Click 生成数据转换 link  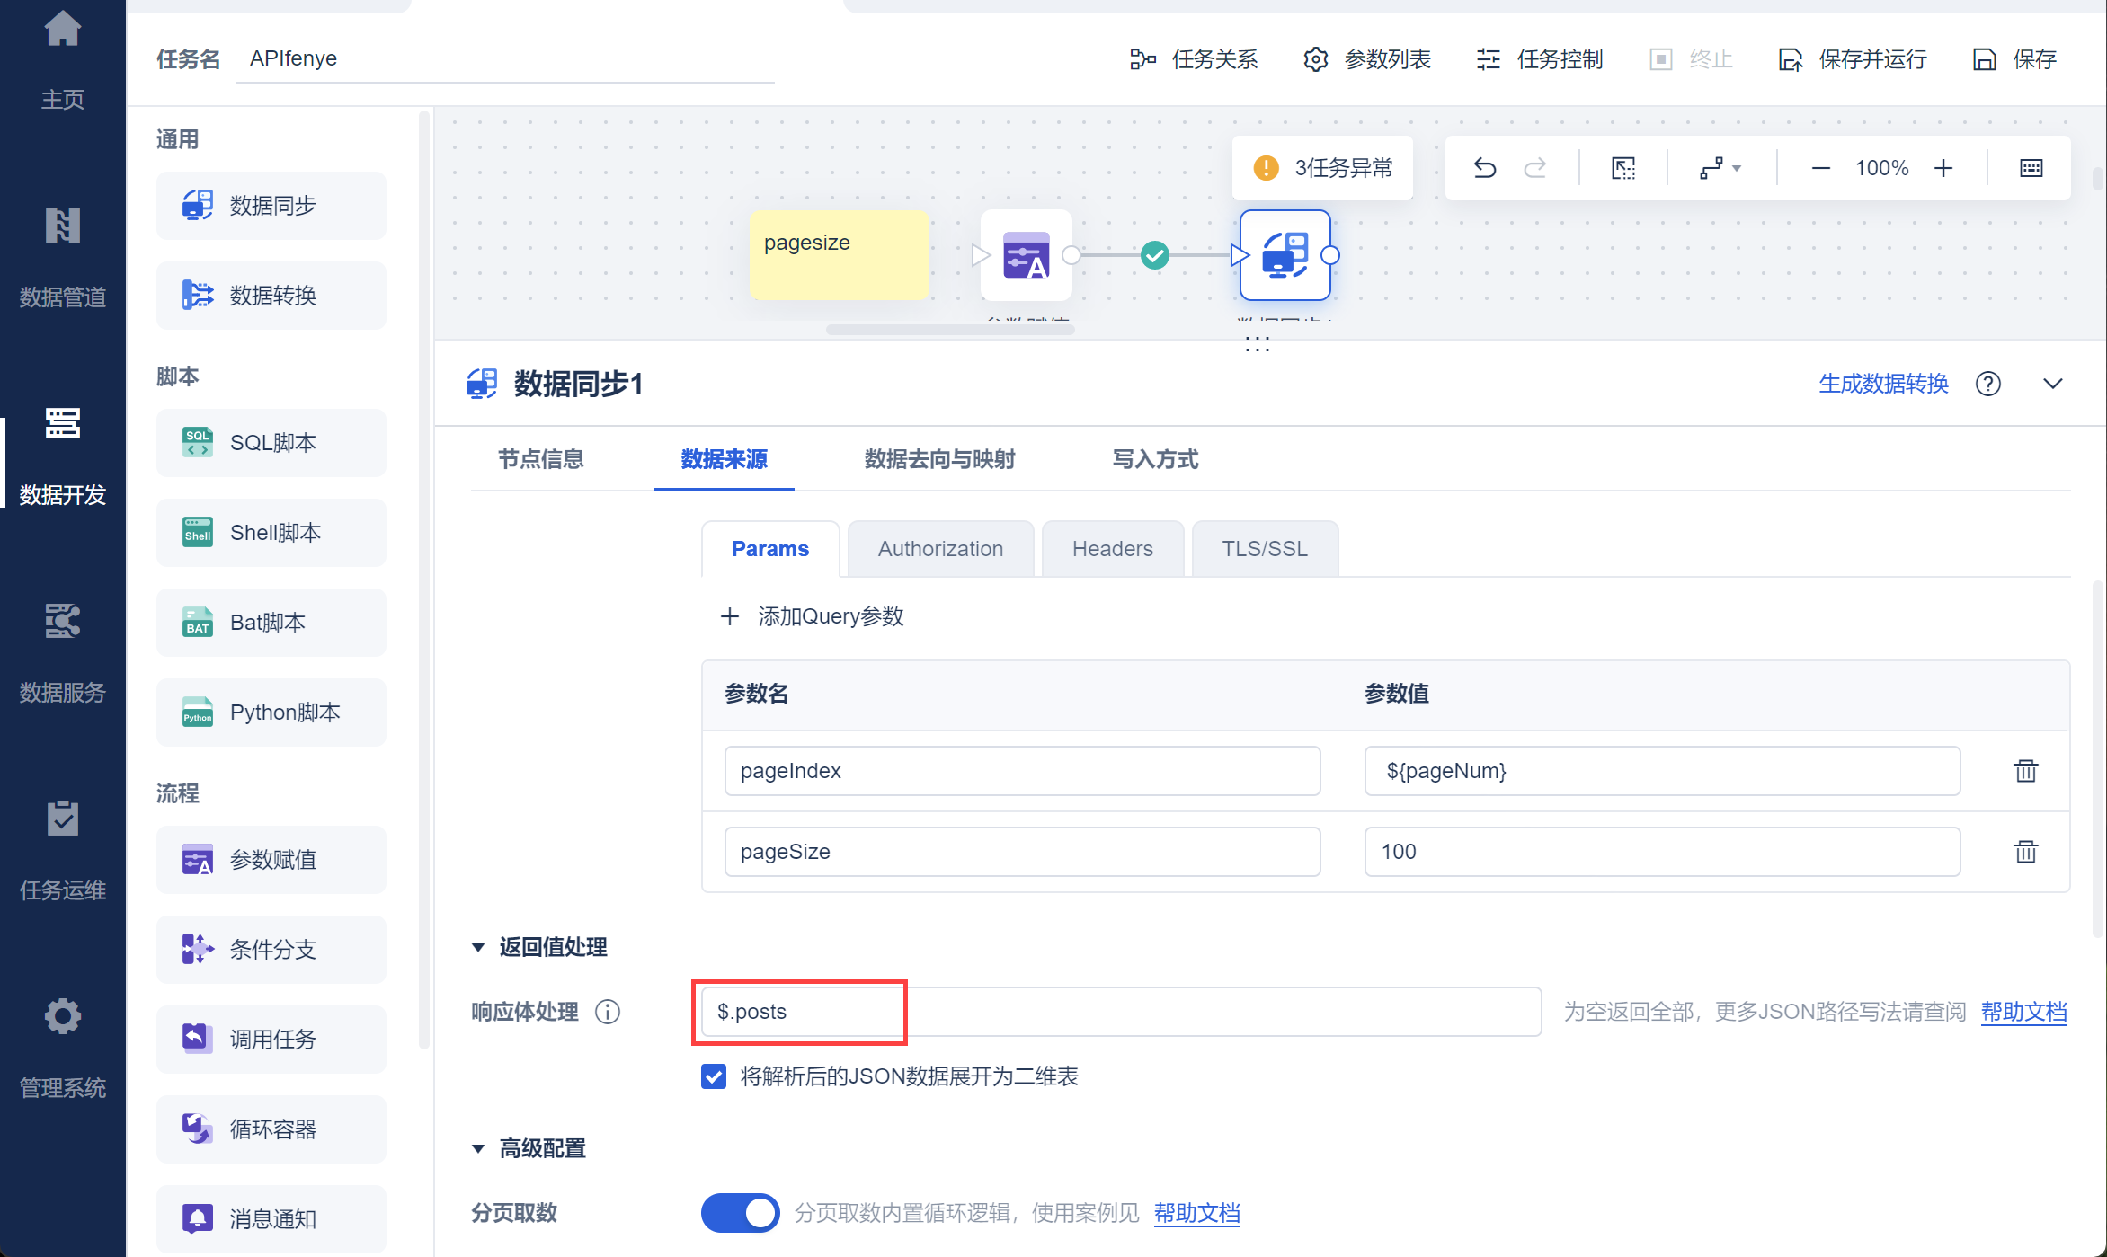point(1883,384)
